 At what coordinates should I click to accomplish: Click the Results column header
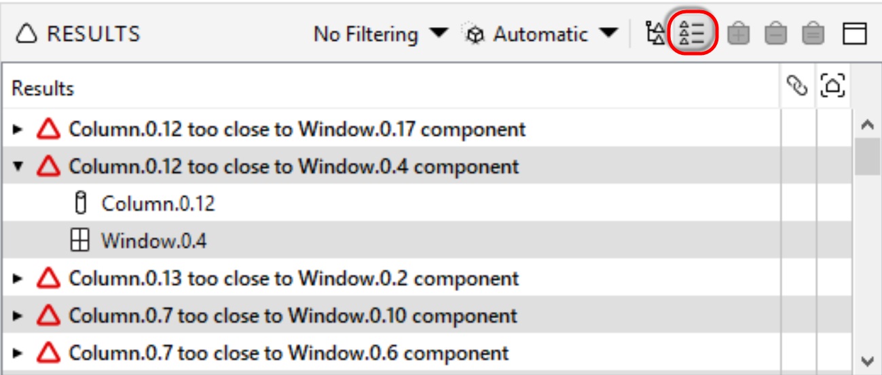[x=43, y=88]
